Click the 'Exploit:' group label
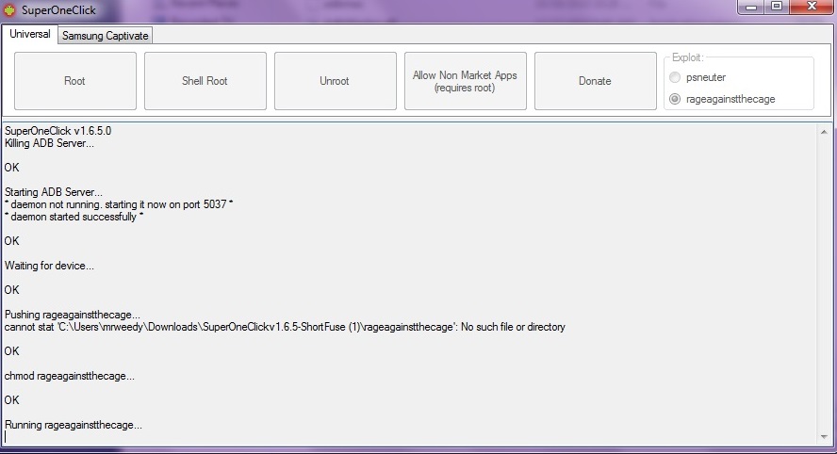 pos(688,58)
